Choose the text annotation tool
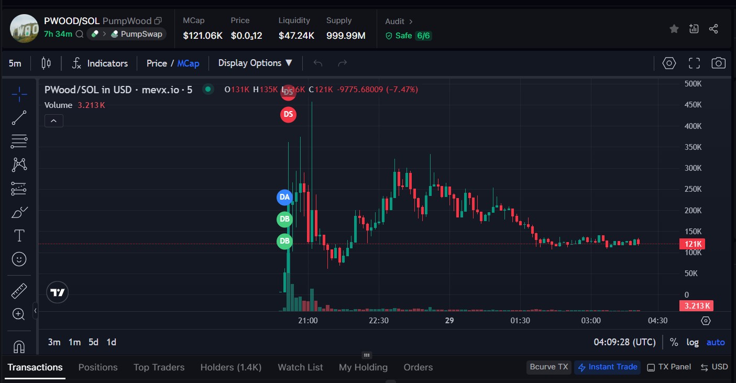The width and height of the screenshot is (736, 383). 19,236
